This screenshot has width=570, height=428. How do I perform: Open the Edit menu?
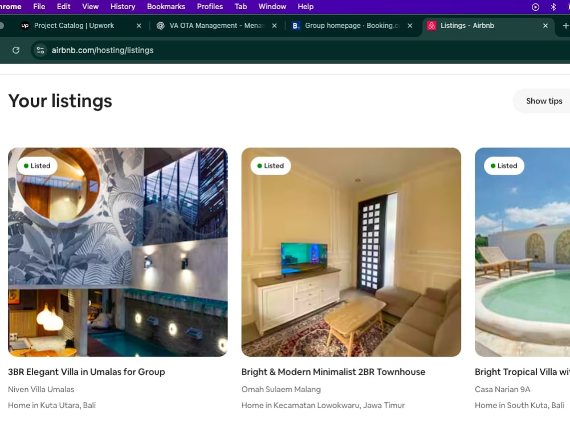(63, 6)
